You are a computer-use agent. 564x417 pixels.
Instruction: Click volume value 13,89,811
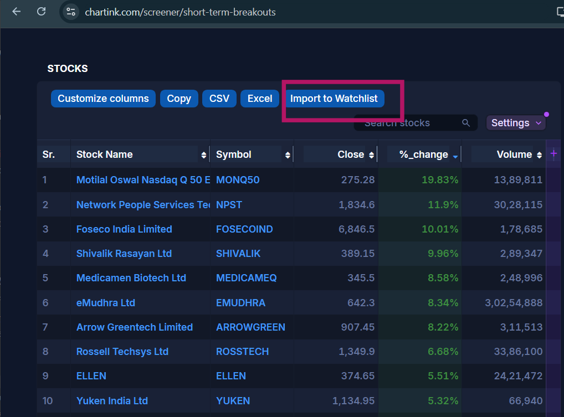(x=519, y=180)
